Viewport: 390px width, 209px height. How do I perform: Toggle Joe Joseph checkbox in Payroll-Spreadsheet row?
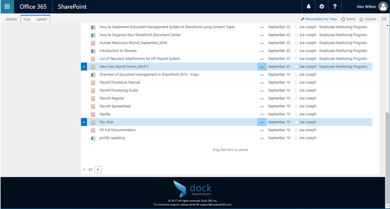coord(296,106)
